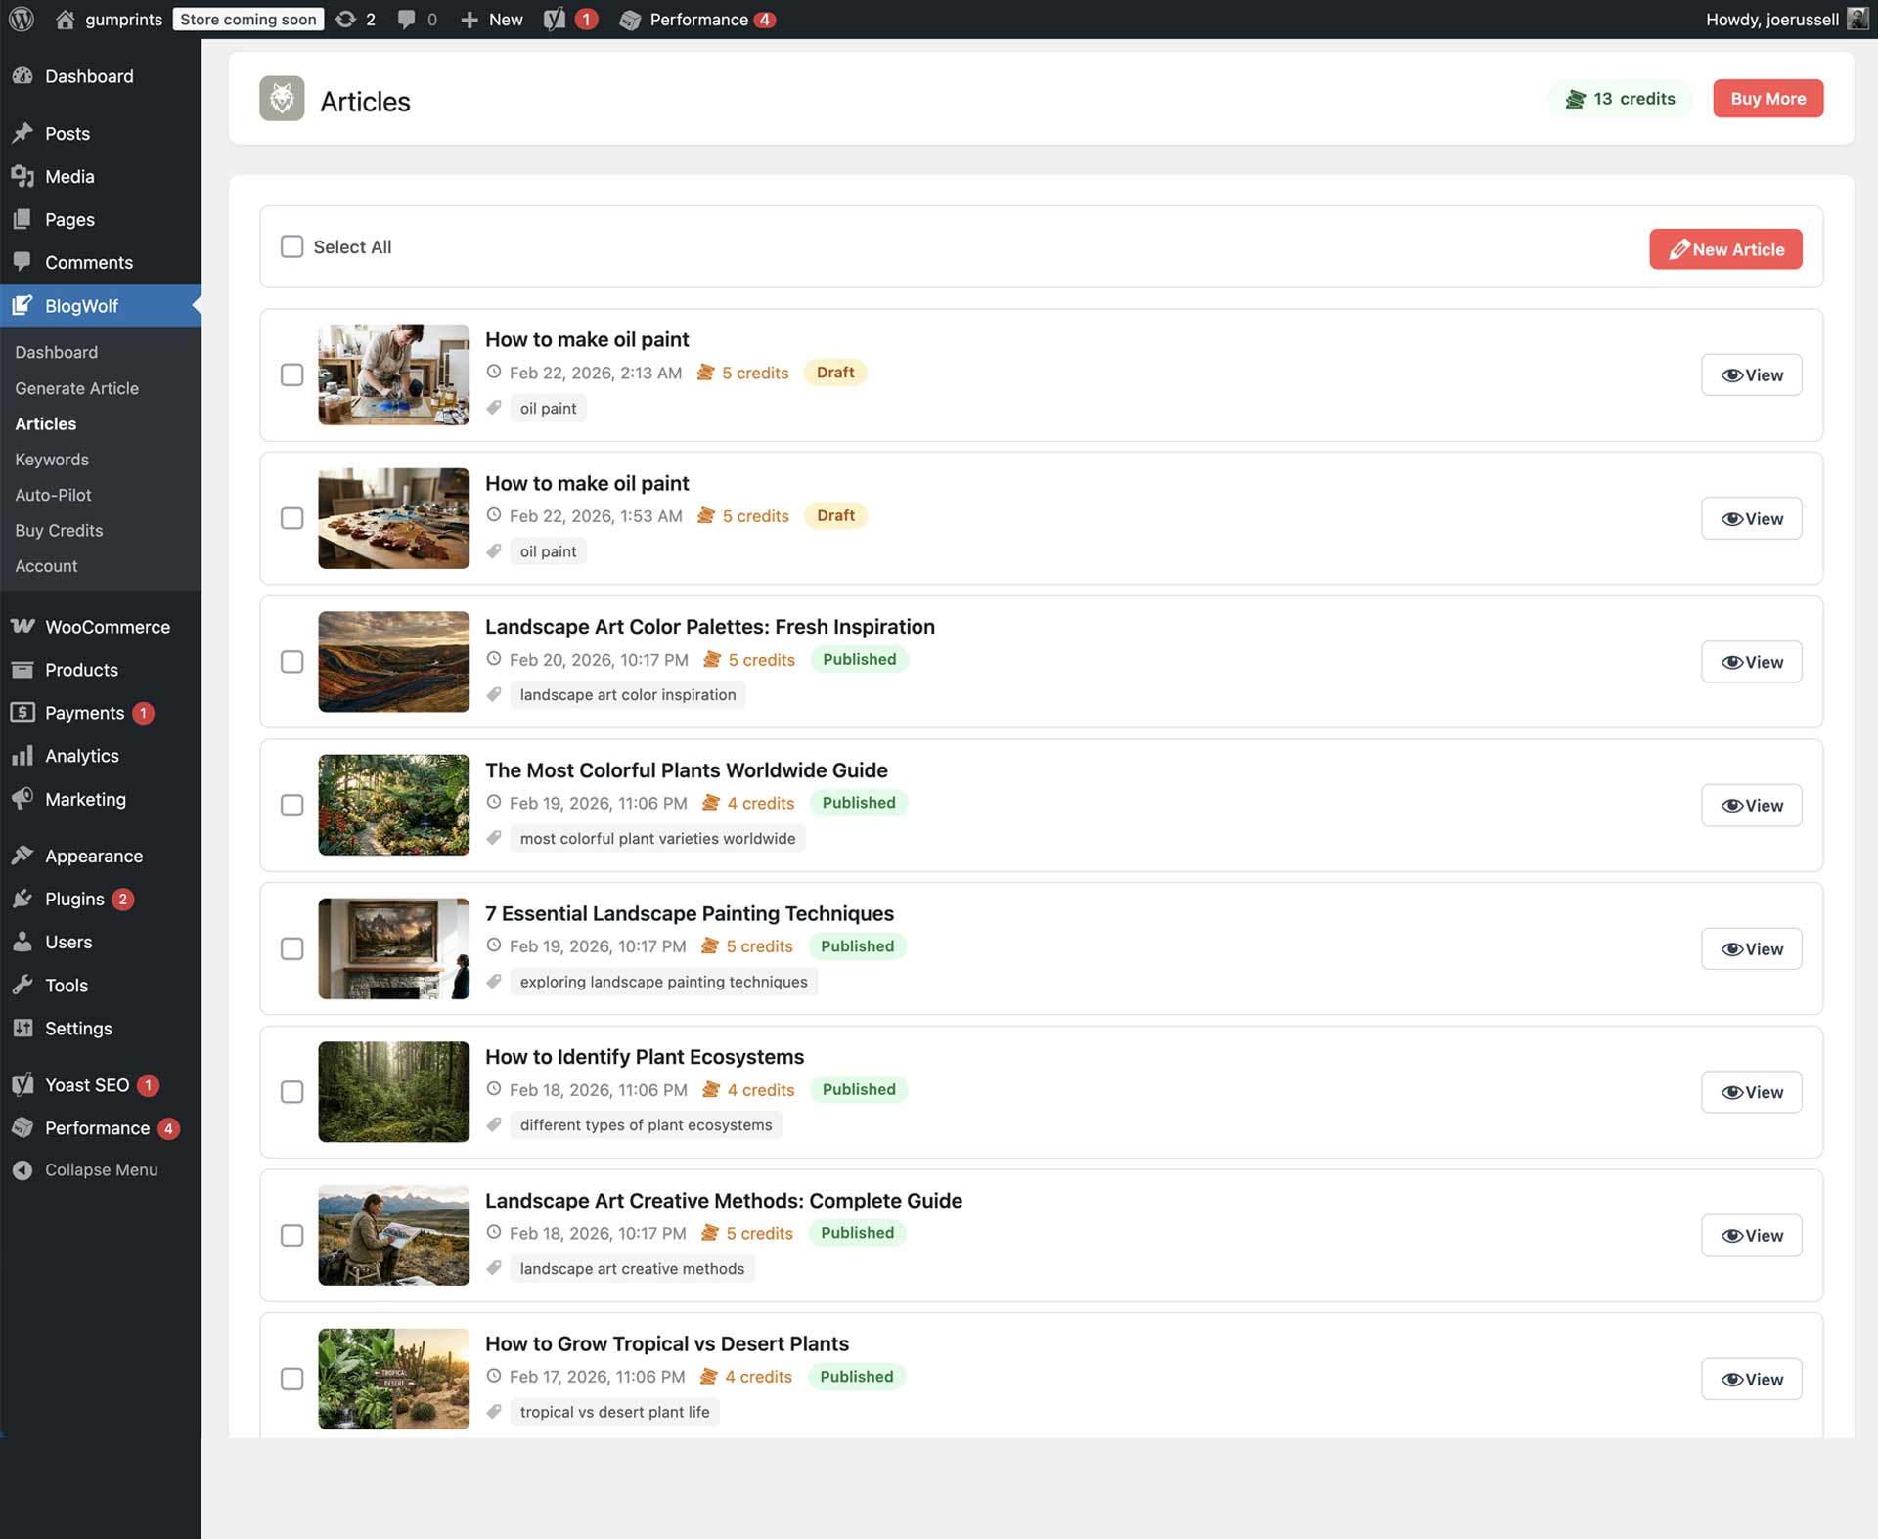This screenshot has height=1539, width=1878.
Task: Select checkbox for '7 Essential Landscape Painting Techniques'
Action: click(291, 948)
